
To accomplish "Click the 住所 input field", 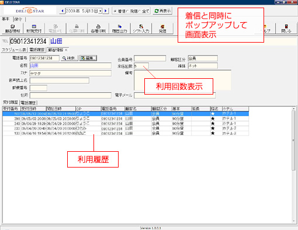I will (71, 95).
